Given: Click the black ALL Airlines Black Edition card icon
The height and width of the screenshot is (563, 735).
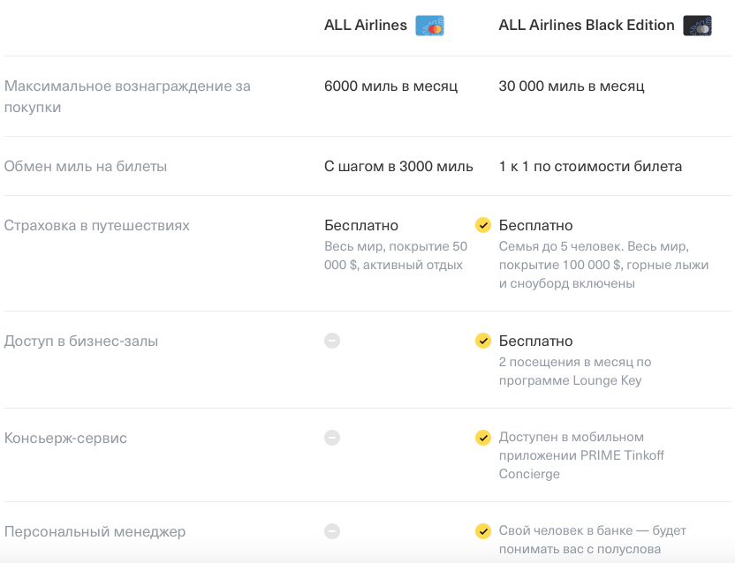Looking at the screenshot, I should (697, 26).
